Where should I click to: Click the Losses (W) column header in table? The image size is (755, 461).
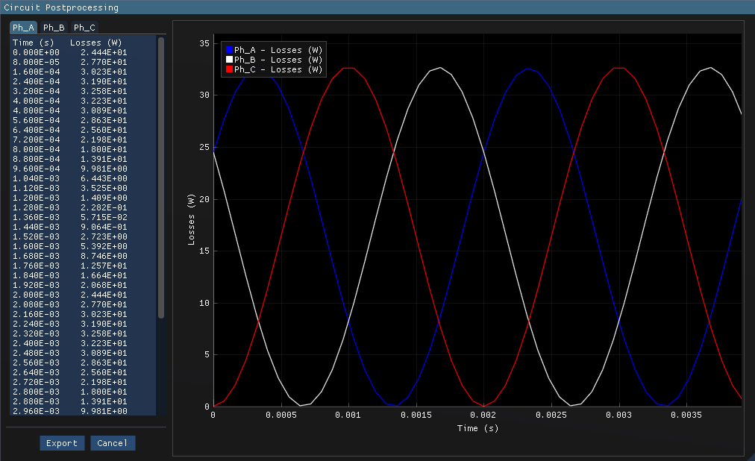95,43
